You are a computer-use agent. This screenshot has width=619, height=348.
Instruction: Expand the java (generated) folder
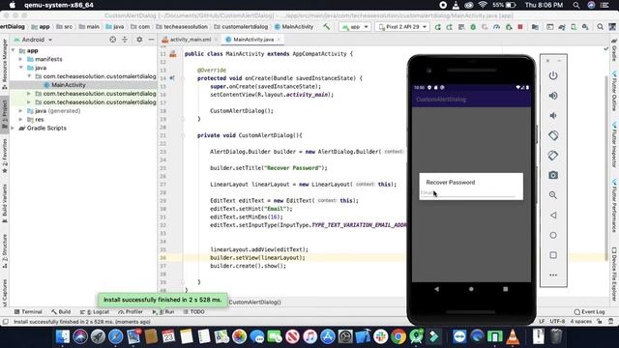tap(21, 111)
